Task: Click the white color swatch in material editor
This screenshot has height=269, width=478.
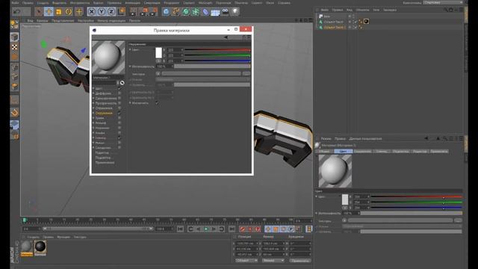Action: [158, 52]
